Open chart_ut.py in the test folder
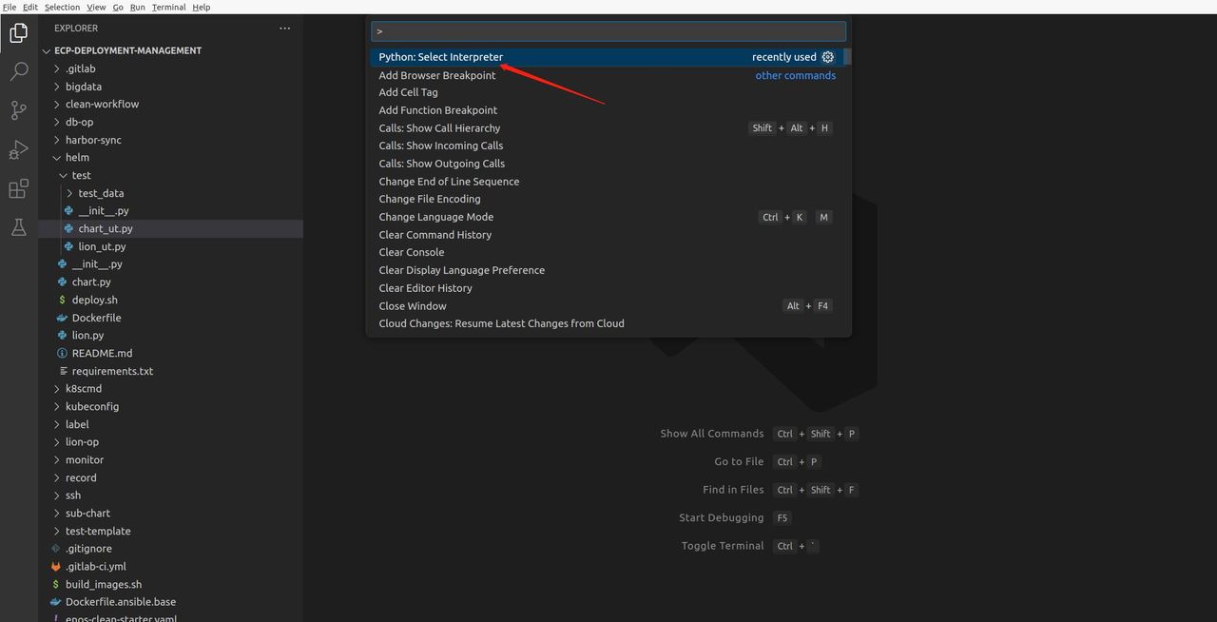The image size is (1217, 622). (106, 228)
